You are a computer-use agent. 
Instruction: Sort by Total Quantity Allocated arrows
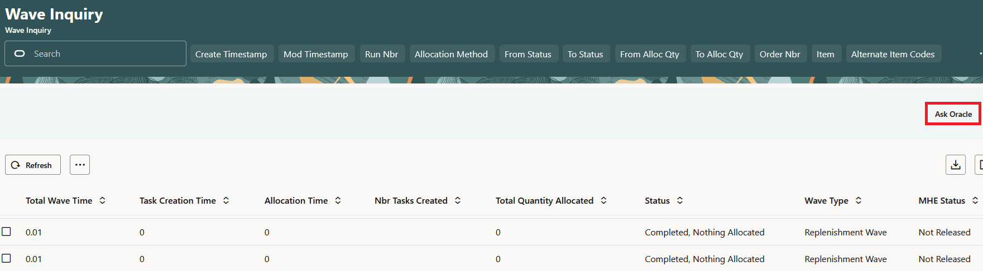[x=603, y=200]
